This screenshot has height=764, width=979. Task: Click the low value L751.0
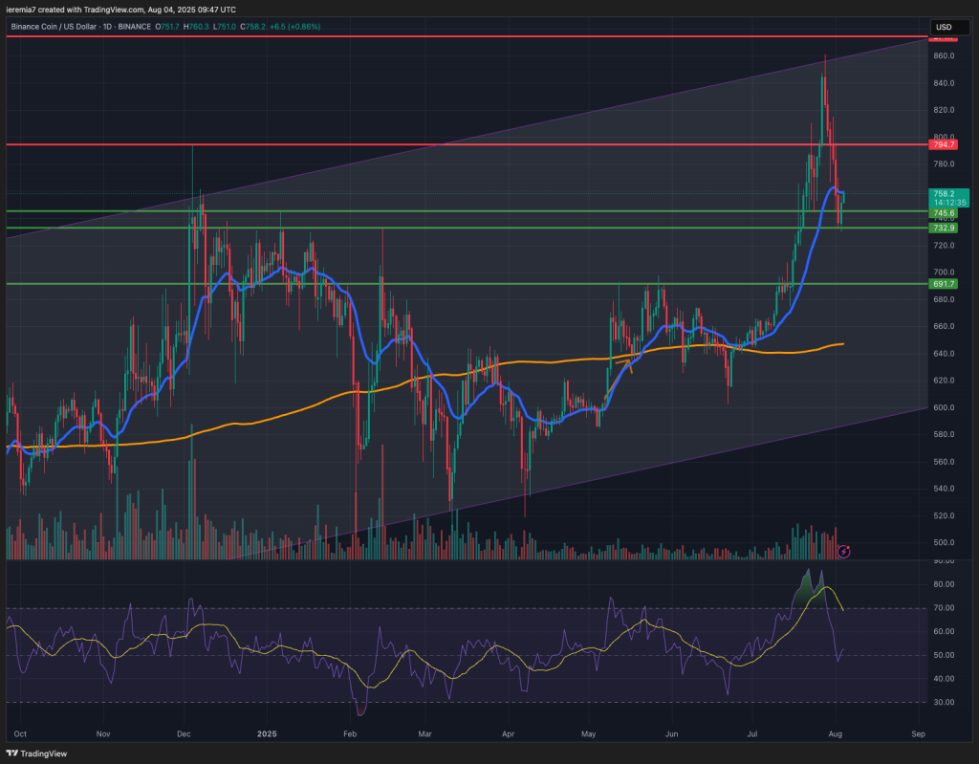(x=225, y=27)
